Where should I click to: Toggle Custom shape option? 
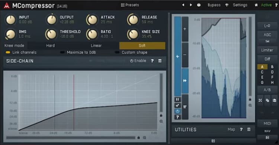pos(131,52)
